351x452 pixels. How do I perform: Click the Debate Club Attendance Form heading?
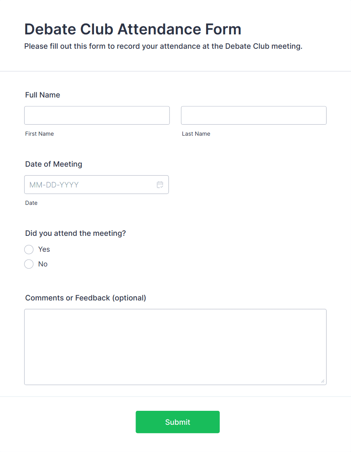point(133,29)
